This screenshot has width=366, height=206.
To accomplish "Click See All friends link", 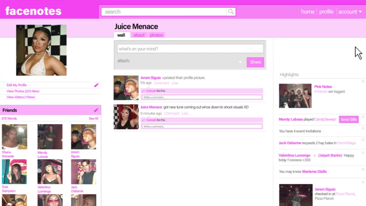I will [94, 118].
